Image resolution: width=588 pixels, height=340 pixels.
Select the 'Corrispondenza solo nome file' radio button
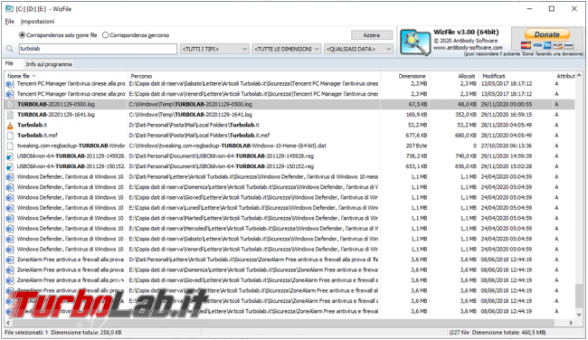[x=22, y=35]
